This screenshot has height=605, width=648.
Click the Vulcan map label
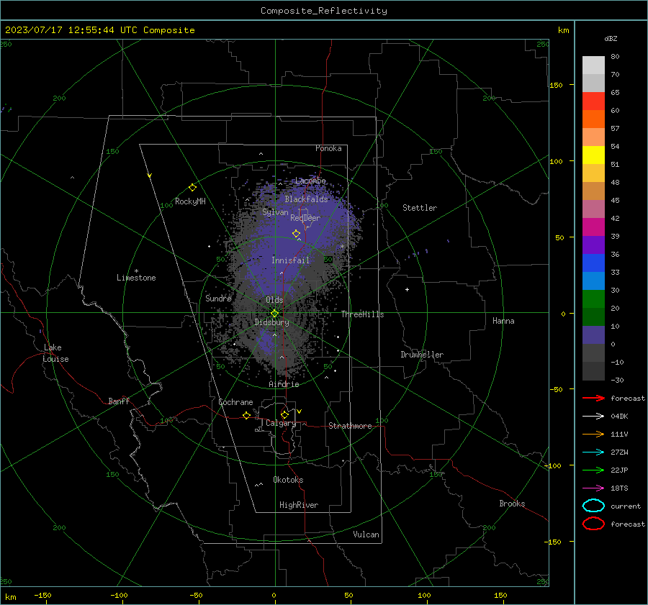pos(366,535)
